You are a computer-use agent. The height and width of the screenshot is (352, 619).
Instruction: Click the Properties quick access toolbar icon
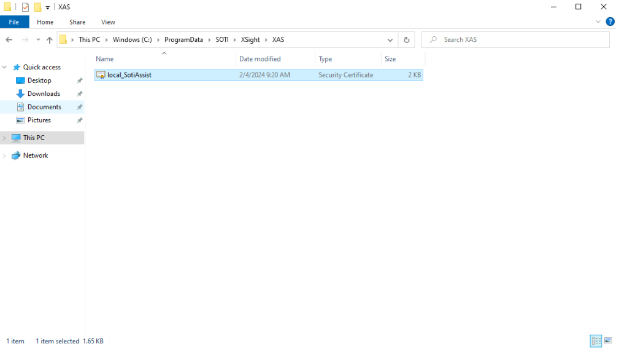(25, 7)
